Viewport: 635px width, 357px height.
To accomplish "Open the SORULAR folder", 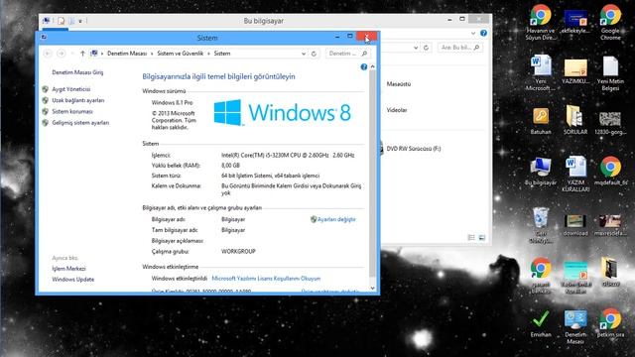I will [x=575, y=120].
